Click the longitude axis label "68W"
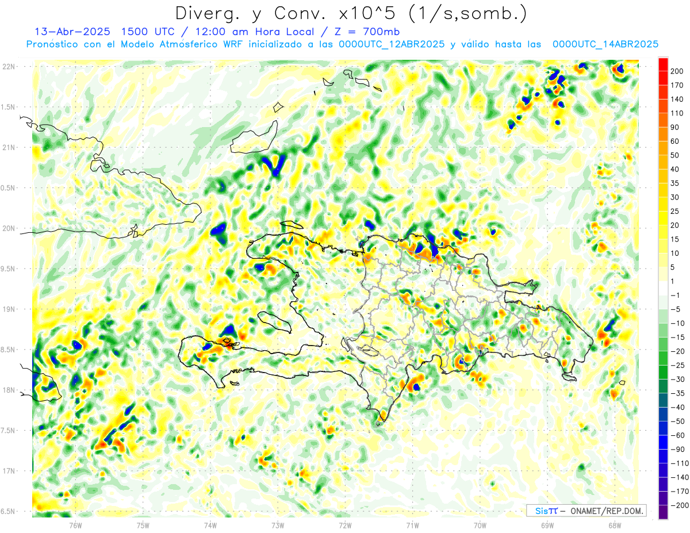 click(615, 525)
